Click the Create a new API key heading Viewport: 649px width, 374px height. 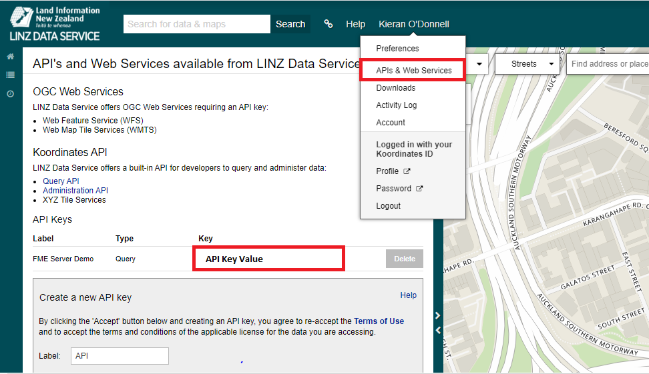[85, 297]
